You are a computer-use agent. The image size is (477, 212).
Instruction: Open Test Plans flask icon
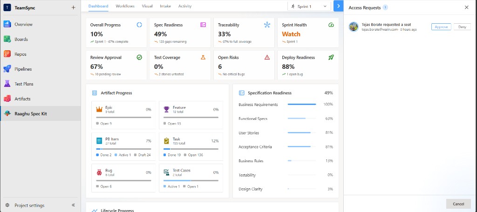7,84
